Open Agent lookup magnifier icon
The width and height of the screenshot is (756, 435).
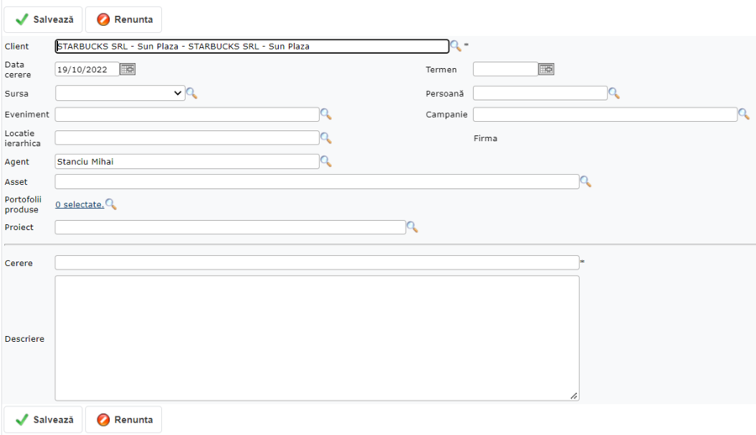326,161
